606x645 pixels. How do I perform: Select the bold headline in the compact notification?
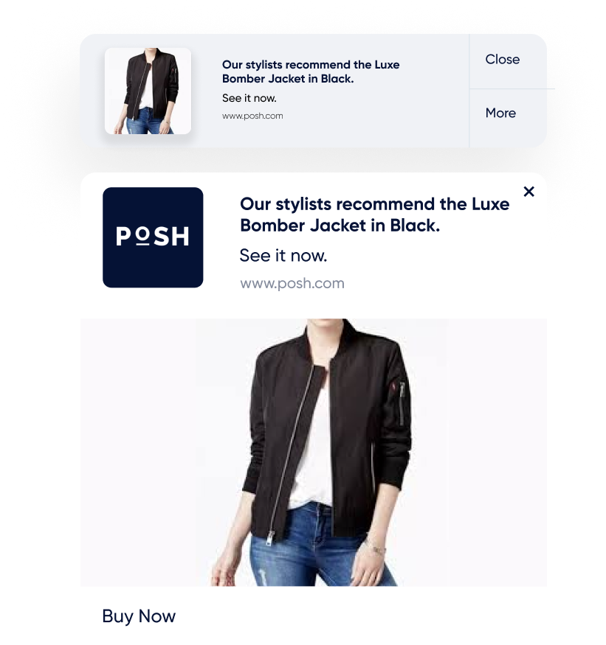[311, 72]
